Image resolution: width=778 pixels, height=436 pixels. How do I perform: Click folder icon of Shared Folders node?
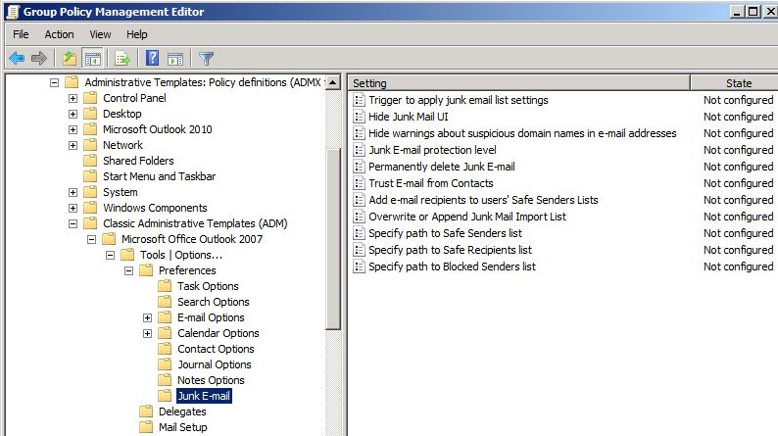[x=90, y=161]
